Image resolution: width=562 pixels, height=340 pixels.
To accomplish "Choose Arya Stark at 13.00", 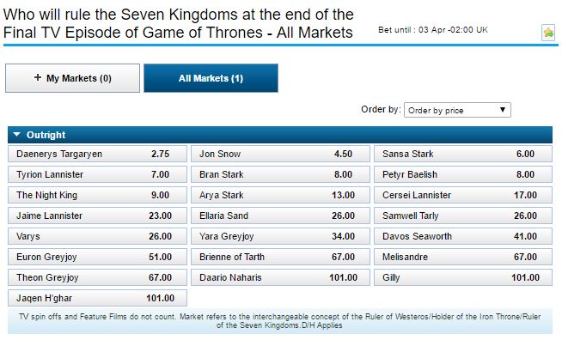I will pos(280,195).
